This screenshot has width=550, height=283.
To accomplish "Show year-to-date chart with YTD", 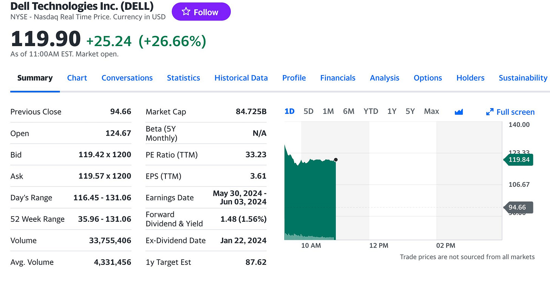I will pyautogui.click(x=371, y=111).
